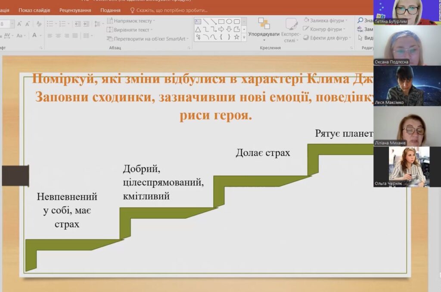This screenshot has height=292, width=441.
Task: Open 'Експрес-стилі' quick styles gallery
Action: click(x=291, y=30)
